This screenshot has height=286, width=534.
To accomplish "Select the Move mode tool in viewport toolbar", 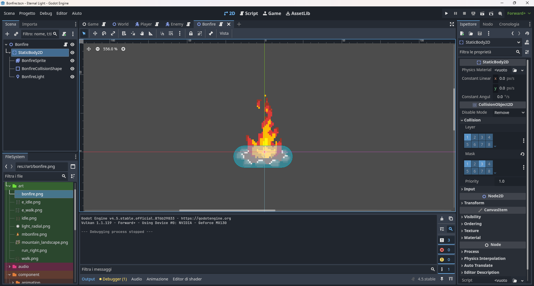I will (95, 33).
